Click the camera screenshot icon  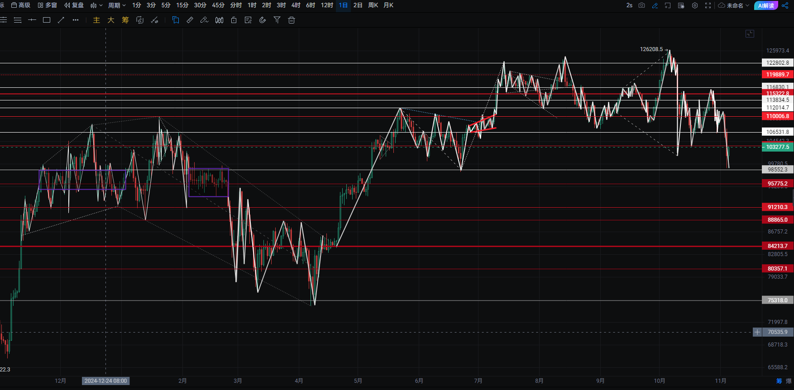[x=641, y=5]
